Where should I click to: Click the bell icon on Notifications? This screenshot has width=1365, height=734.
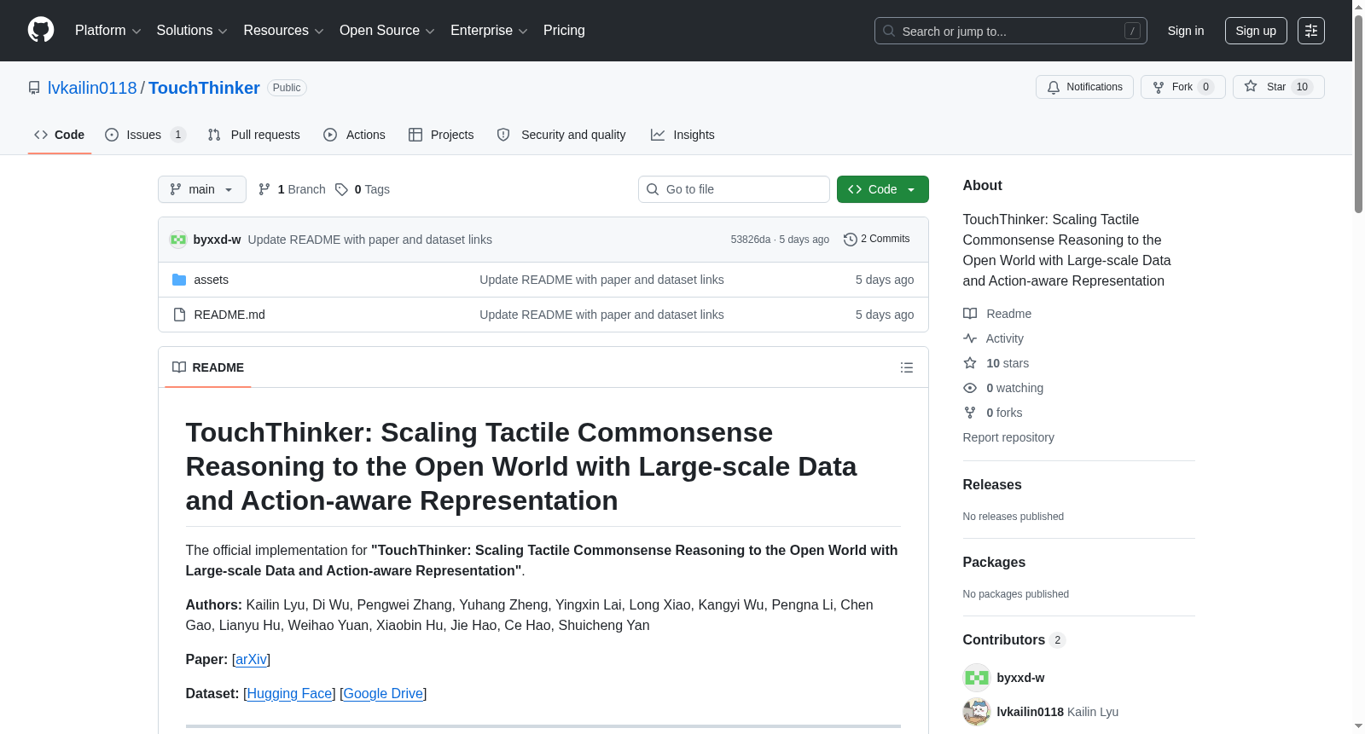[1054, 87]
